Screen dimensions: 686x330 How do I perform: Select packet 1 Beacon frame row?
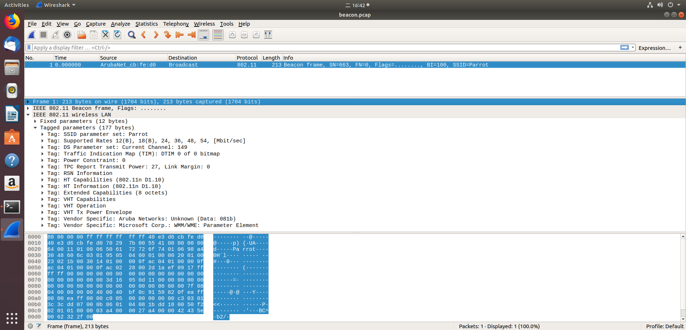[355, 65]
